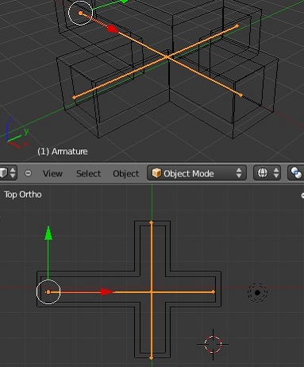Click the red manipulator arrow in perspective view
The height and width of the screenshot is (367, 304).
pyautogui.click(x=113, y=29)
